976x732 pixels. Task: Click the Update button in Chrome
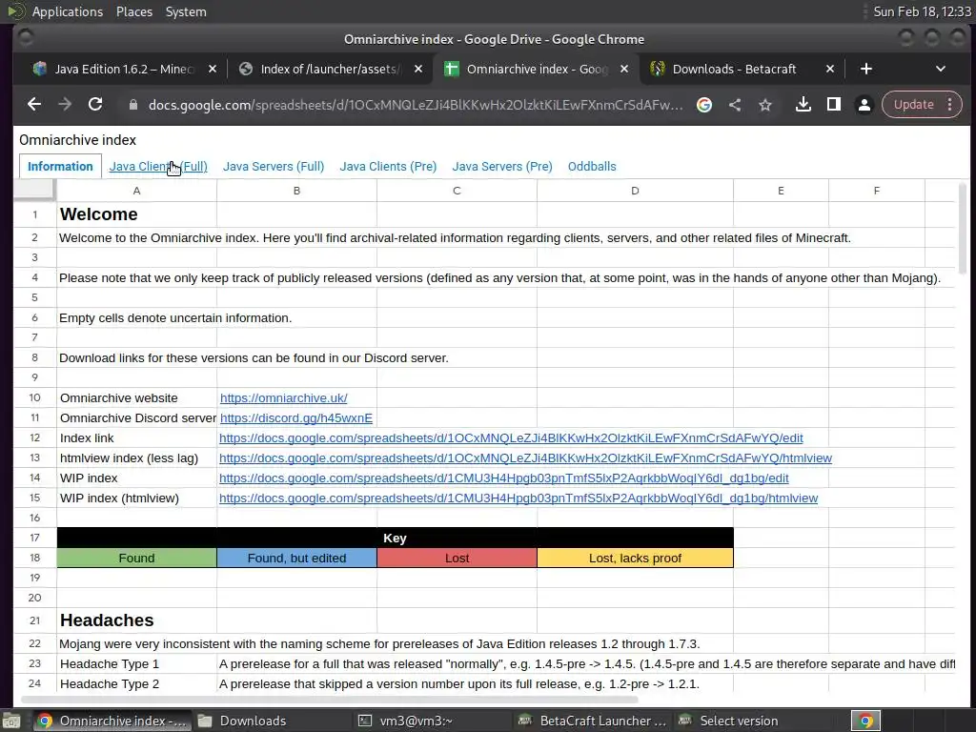(913, 105)
